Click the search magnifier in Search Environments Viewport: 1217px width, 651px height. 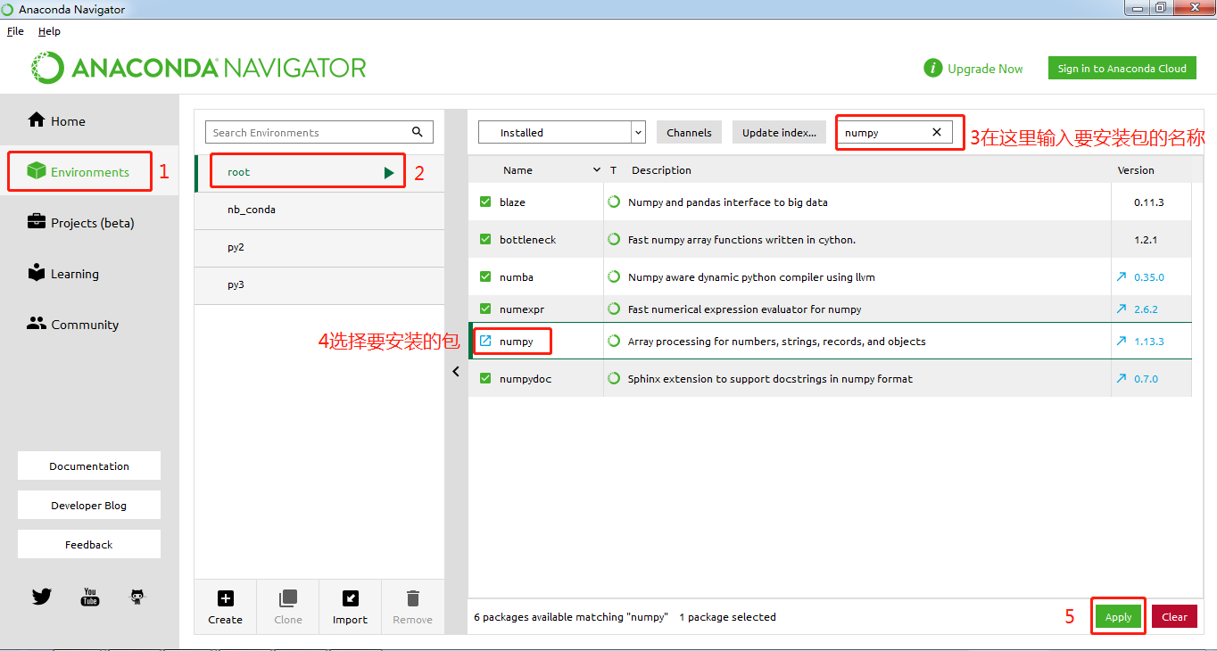pos(418,132)
